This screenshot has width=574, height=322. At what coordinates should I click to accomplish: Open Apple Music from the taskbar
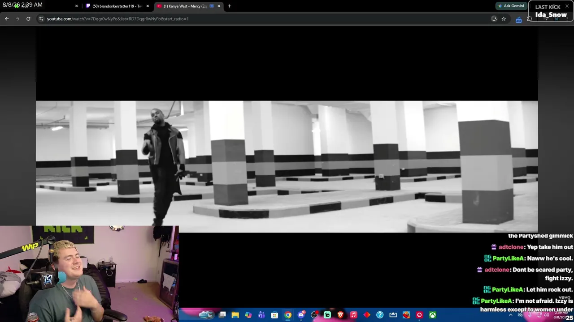353,315
